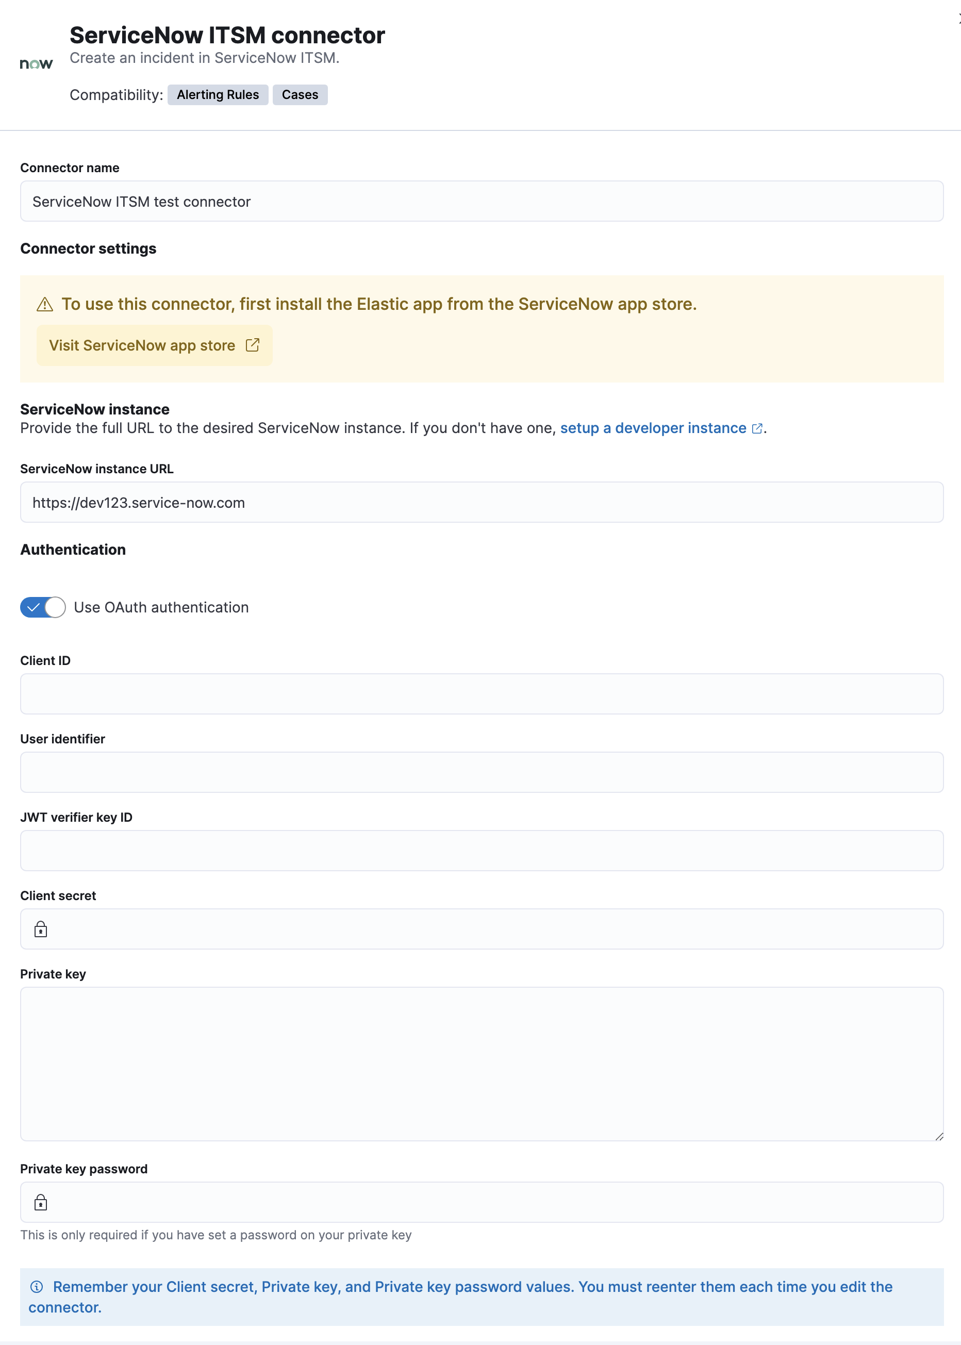Click the Alerting Rules compatibility badge
The width and height of the screenshot is (961, 1345).
(x=218, y=95)
